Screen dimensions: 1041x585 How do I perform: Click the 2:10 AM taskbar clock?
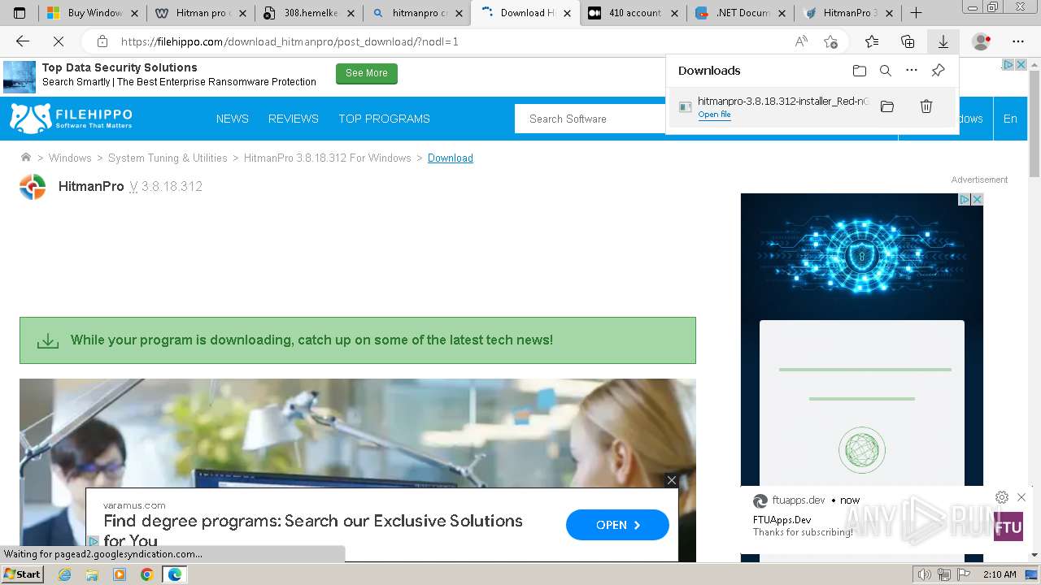pyautogui.click(x=1000, y=574)
